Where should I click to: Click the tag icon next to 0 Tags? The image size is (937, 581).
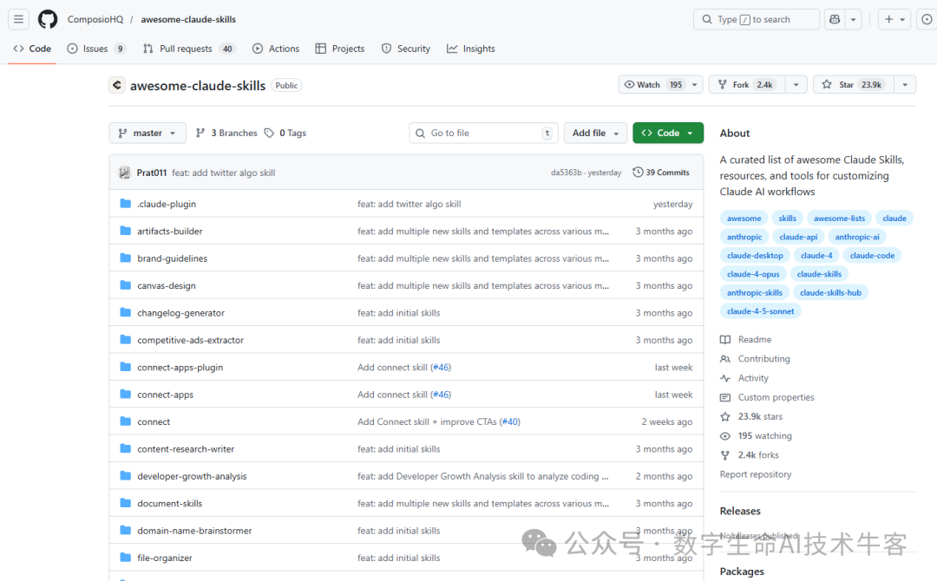269,133
